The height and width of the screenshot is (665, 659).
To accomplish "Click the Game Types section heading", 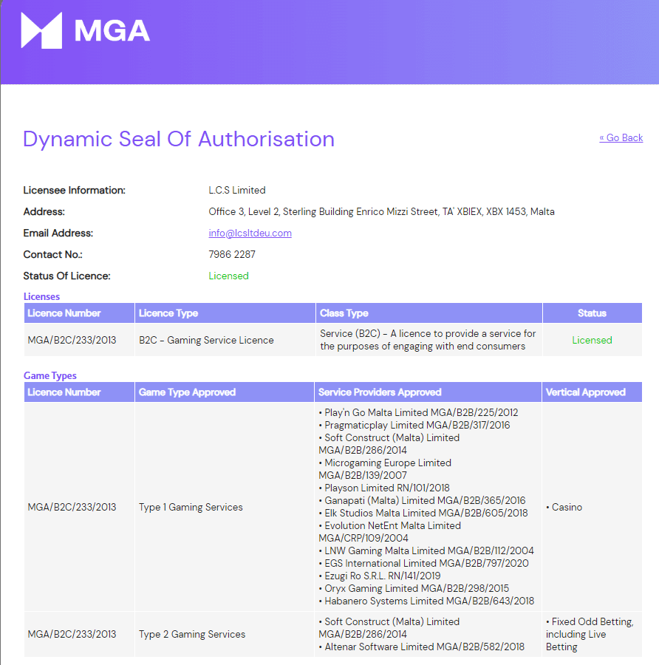I will pyautogui.click(x=50, y=376).
